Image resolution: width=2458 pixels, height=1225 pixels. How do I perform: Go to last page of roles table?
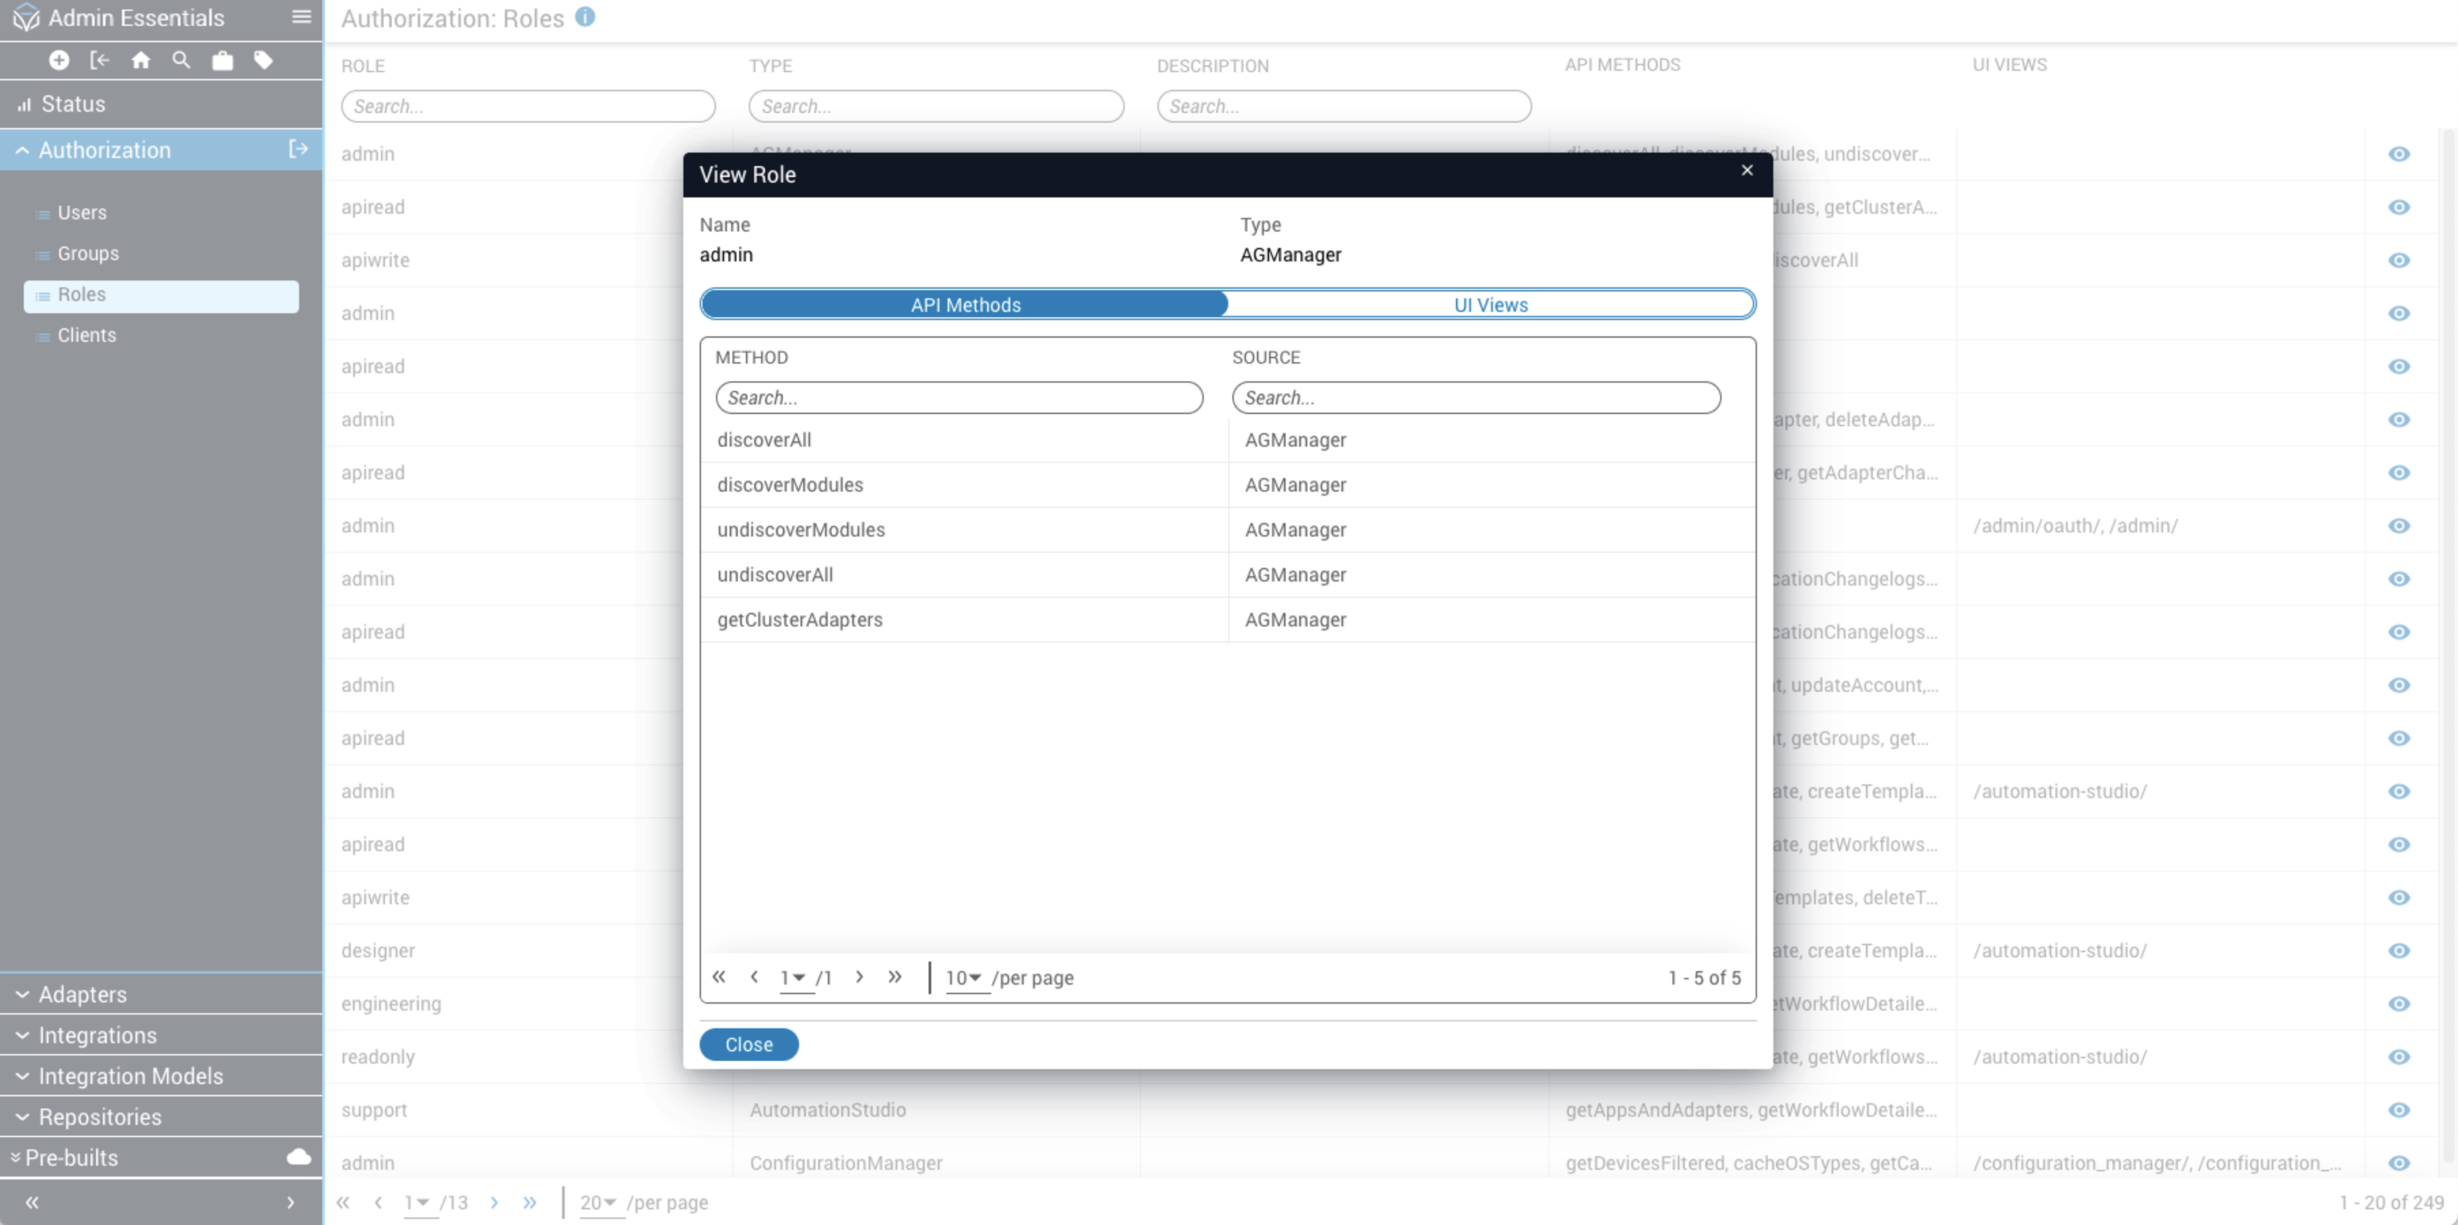(529, 1202)
